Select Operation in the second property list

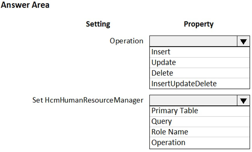coord(200,143)
